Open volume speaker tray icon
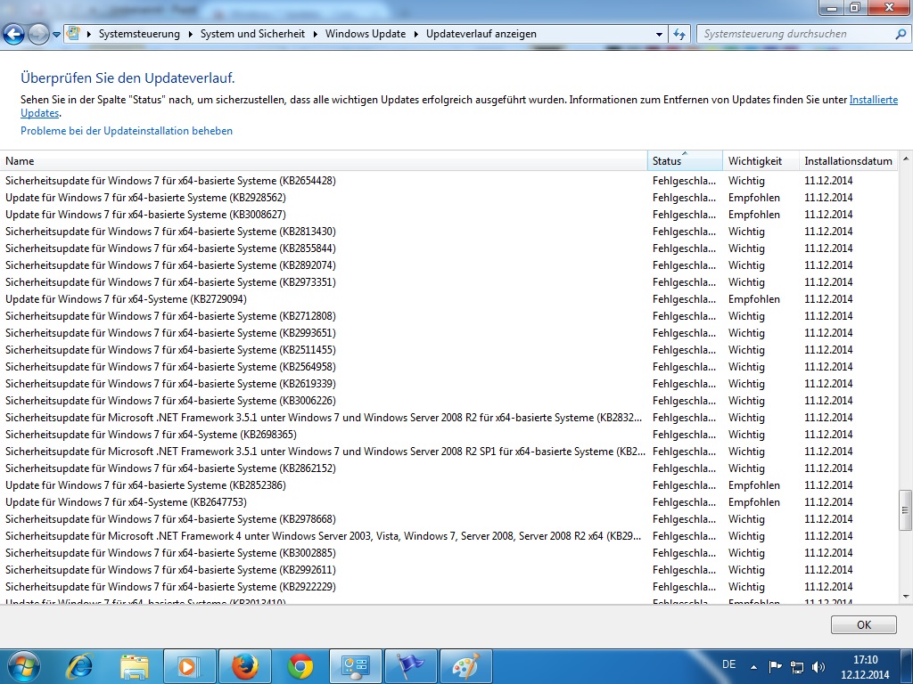 point(818,667)
